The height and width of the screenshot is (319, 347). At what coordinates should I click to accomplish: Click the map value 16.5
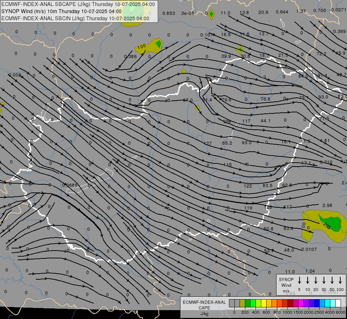point(226,34)
